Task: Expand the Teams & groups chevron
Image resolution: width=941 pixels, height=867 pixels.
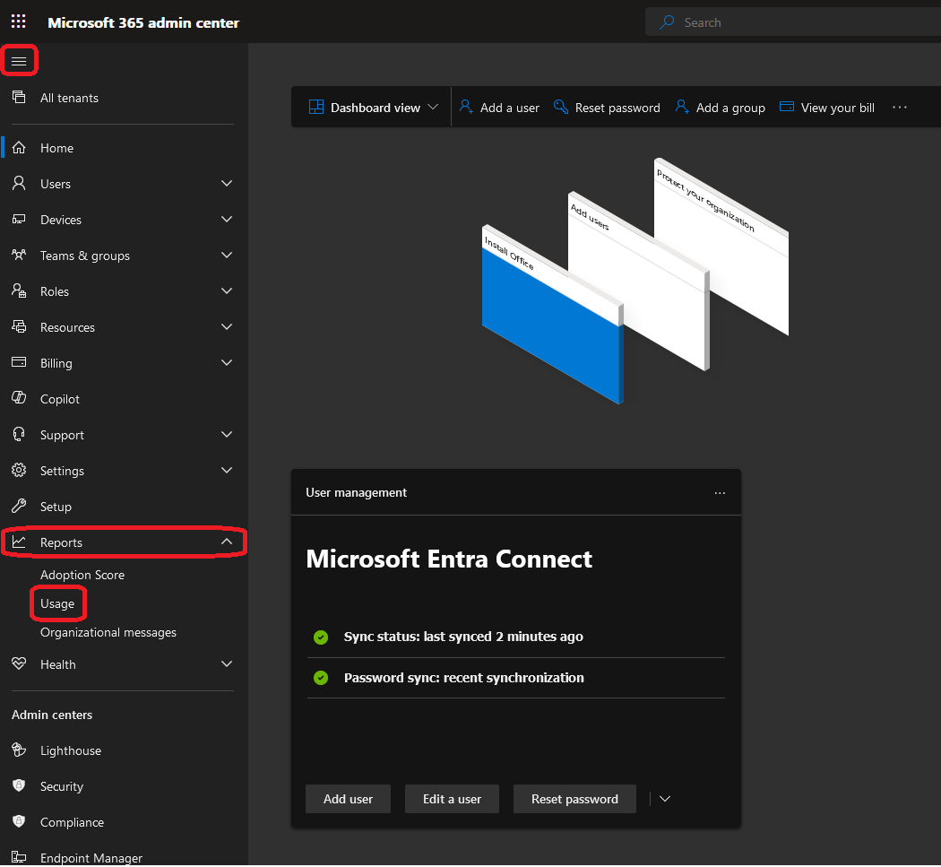Action: coord(227,256)
